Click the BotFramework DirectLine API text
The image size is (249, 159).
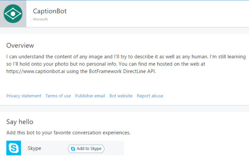[122, 71]
